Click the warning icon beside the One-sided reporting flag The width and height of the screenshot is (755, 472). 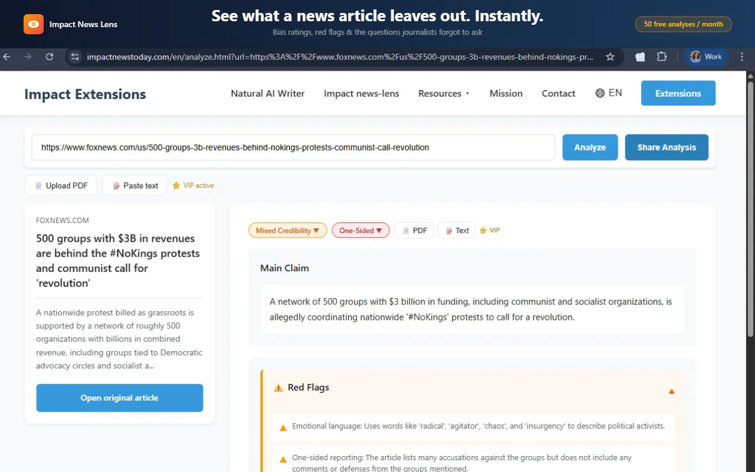coord(283,458)
